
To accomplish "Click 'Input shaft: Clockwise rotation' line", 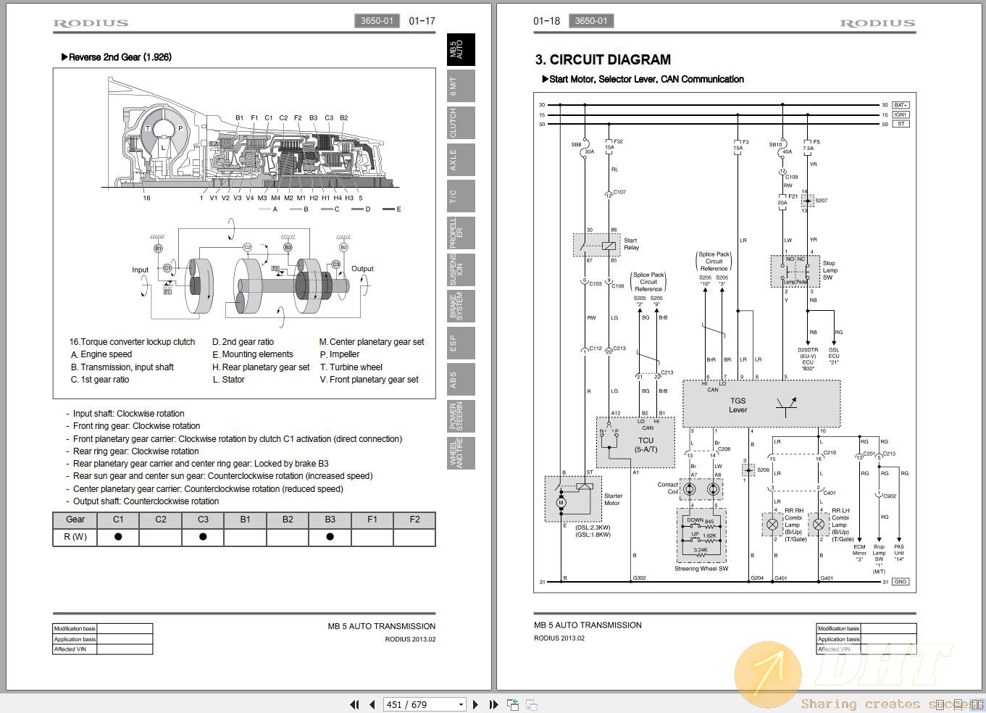I will click(x=128, y=414).
